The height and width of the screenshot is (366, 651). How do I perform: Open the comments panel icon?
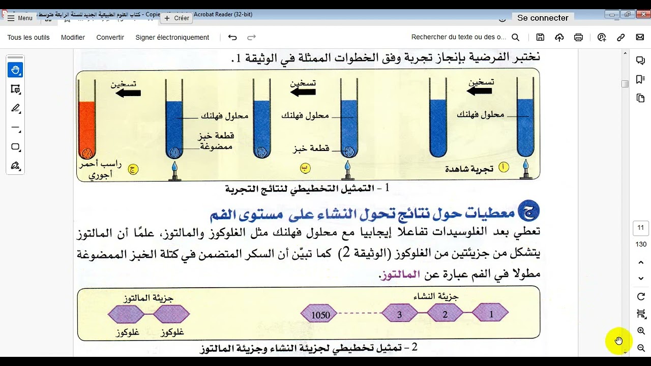click(x=641, y=60)
